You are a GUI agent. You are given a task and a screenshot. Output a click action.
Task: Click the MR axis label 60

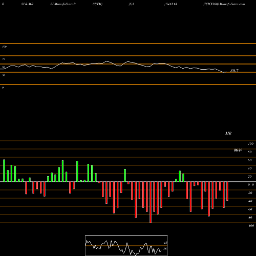[x=250, y=160]
